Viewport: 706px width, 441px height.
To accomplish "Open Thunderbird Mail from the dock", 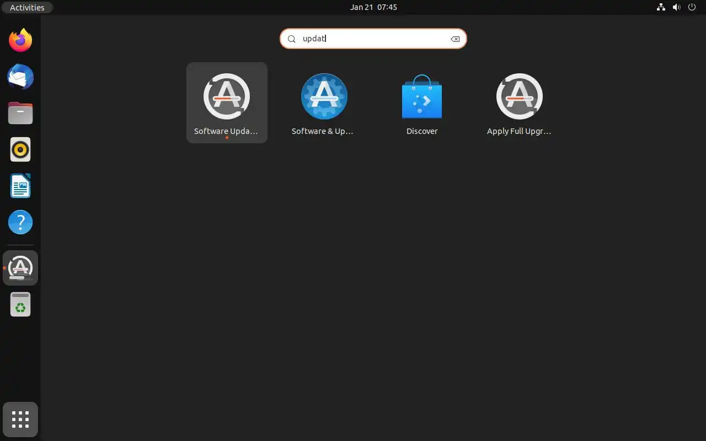I will 20,77.
